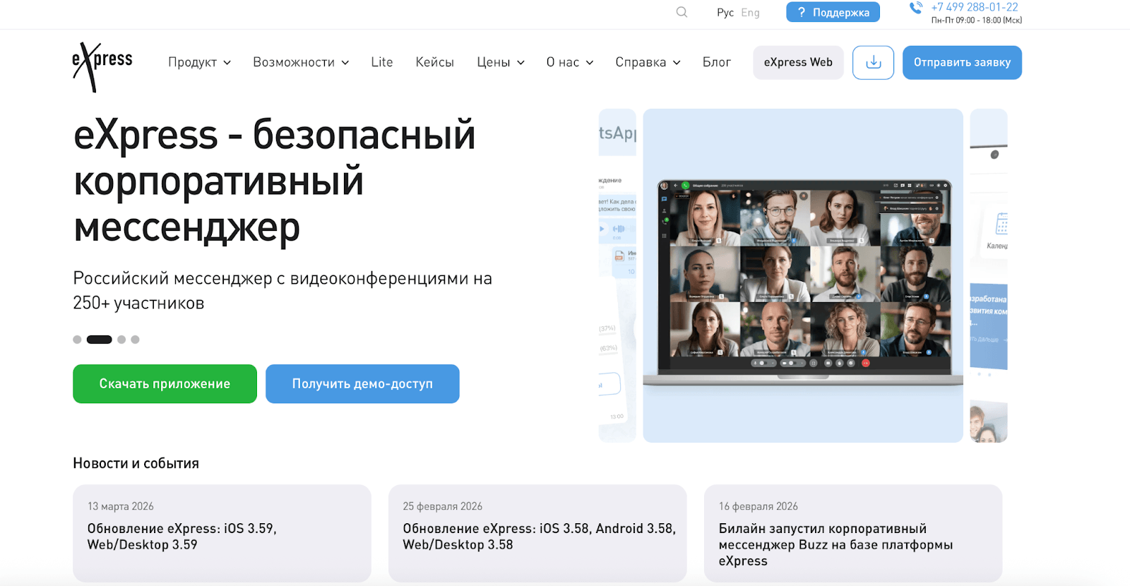Screen dimensions: 1130x586
Task: Click the phone handset icon
Action: (916, 8)
